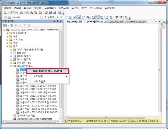Click the New Query (새 쿼리) button
The image size is (168, 129).
click(11, 13)
